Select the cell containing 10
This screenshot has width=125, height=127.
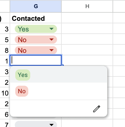tap(5, 93)
